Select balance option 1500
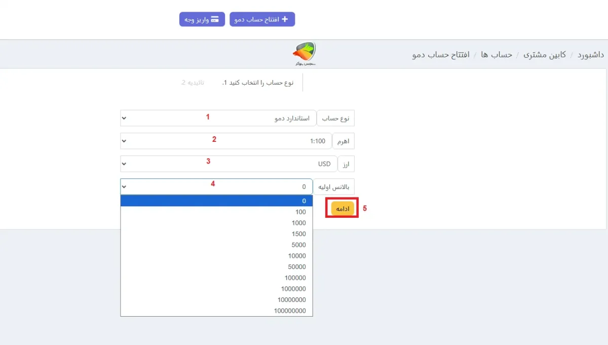608x345 pixels. tap(216, 234)
